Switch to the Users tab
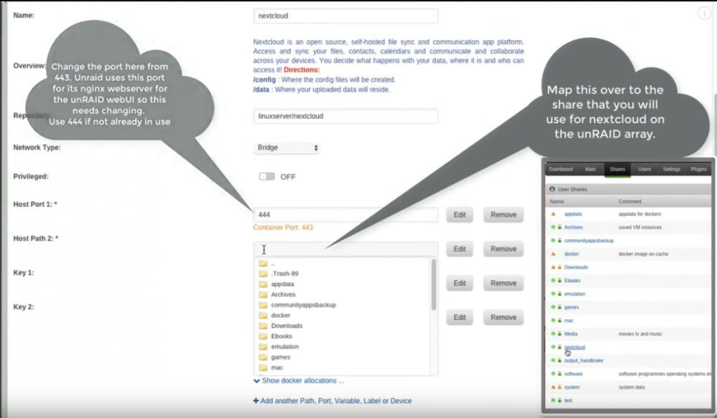This screenshot has height=418, width=717. (645, 170)
